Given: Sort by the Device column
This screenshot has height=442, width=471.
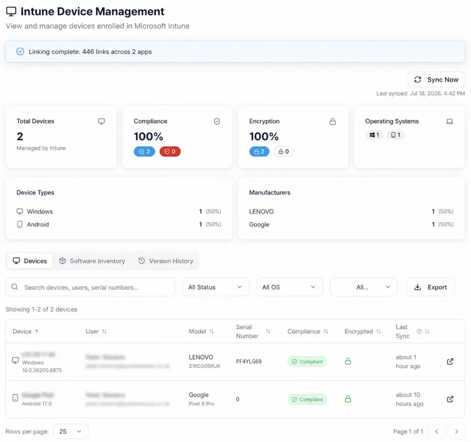Looking at the screenshot, I should pos(26,331).
